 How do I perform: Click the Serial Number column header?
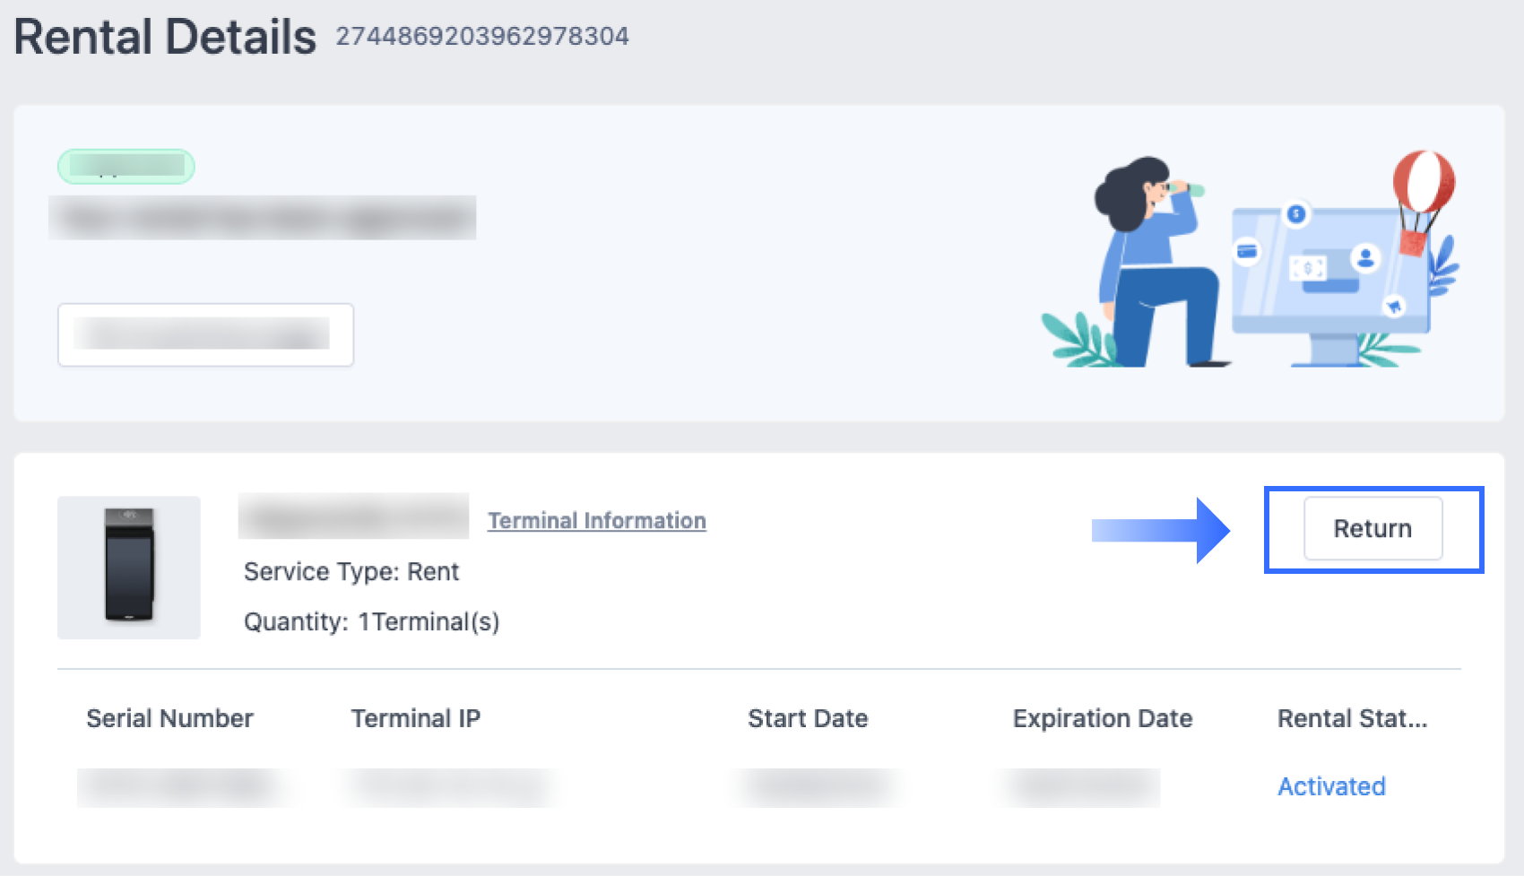(169, 718)
